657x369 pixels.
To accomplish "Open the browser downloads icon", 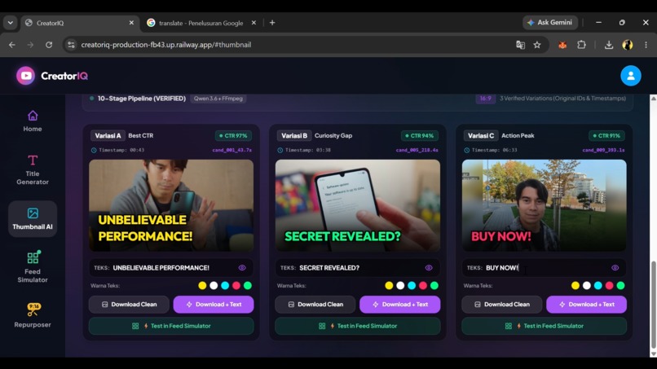I will [x=609, y=45].
